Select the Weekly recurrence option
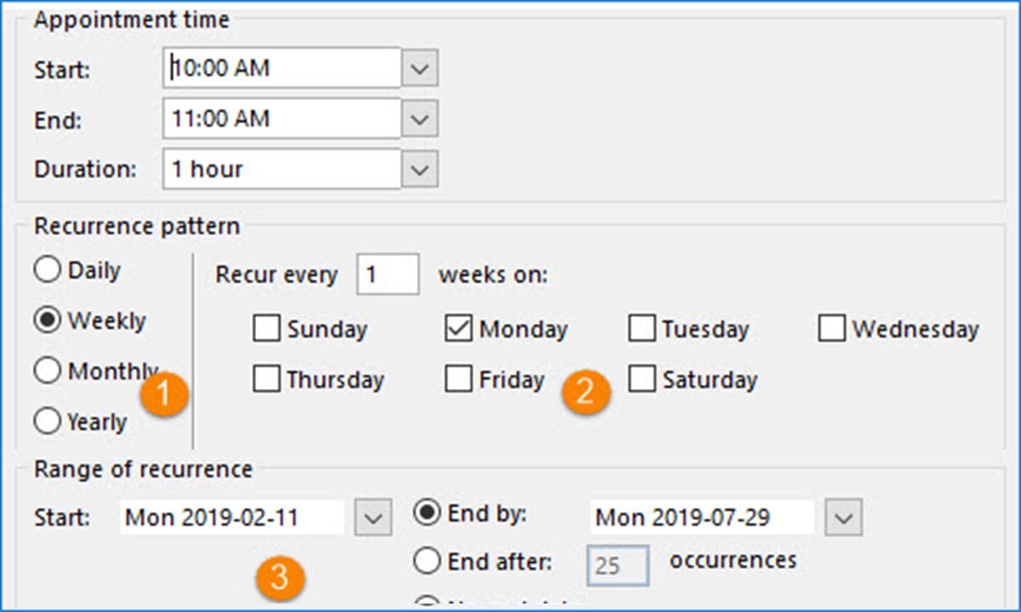The width and height of the screenshot is (1021, 612). (48, 320)
